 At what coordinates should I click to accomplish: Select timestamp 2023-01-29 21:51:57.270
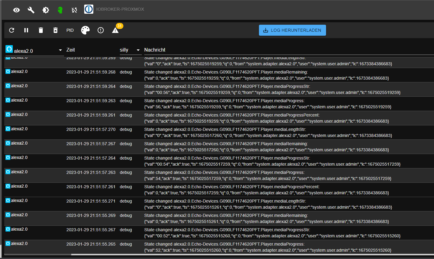tap(91, 129)
